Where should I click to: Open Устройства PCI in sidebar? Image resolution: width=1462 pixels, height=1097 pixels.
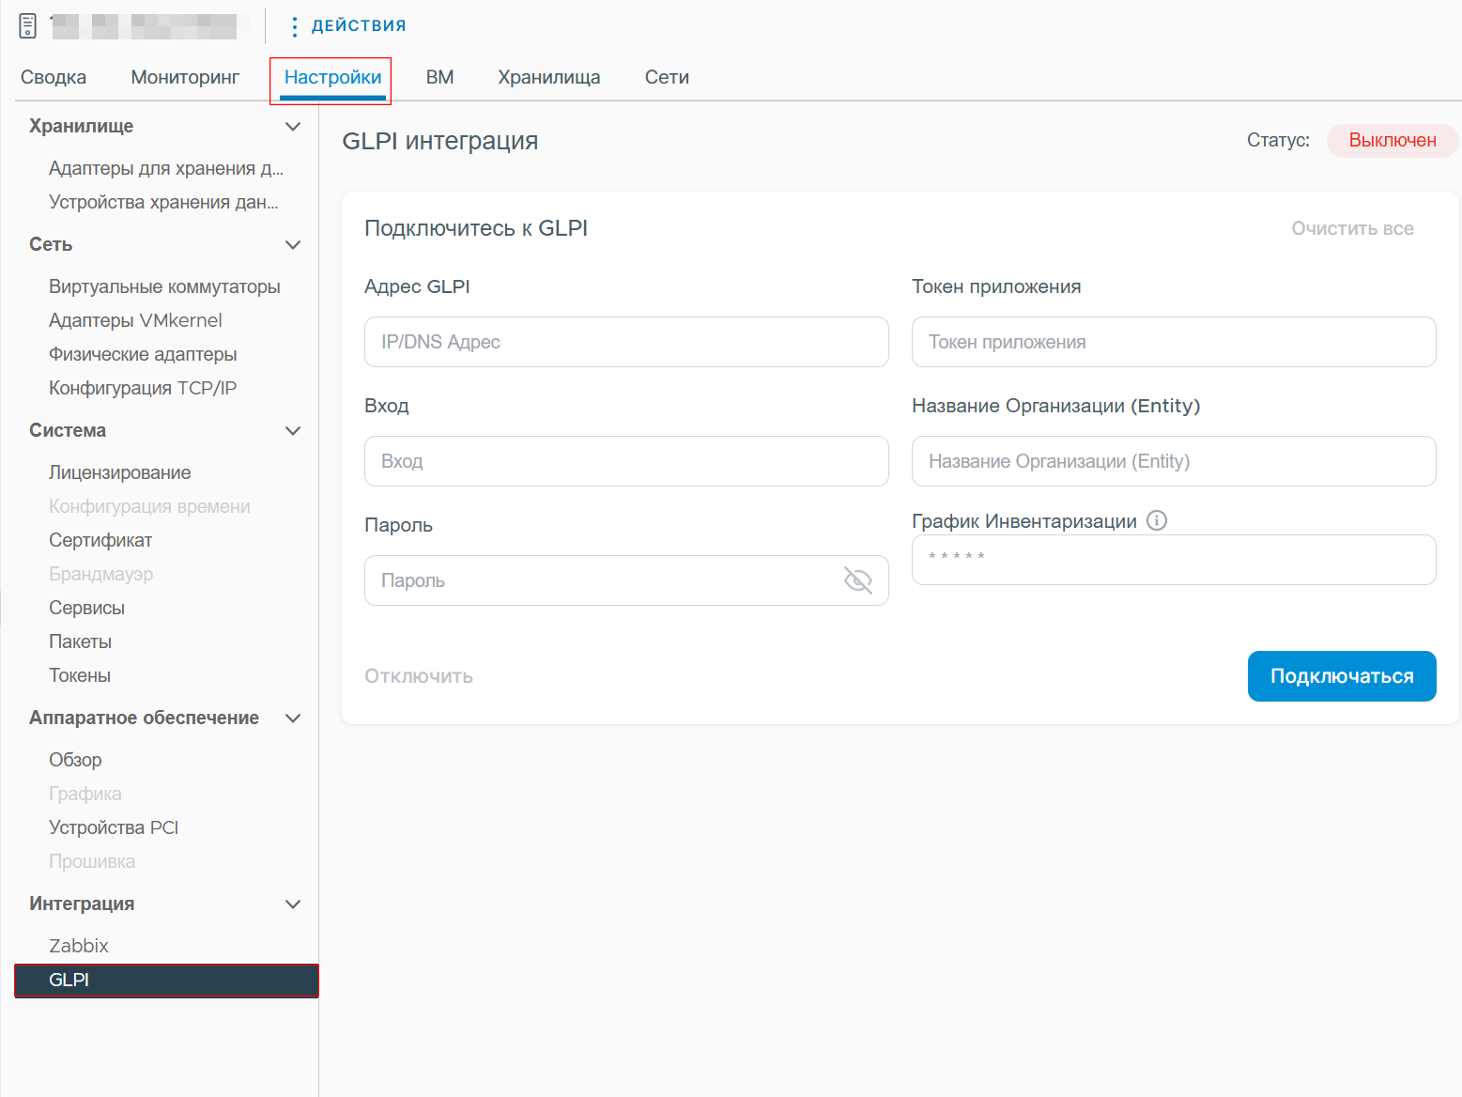(114, 827)
